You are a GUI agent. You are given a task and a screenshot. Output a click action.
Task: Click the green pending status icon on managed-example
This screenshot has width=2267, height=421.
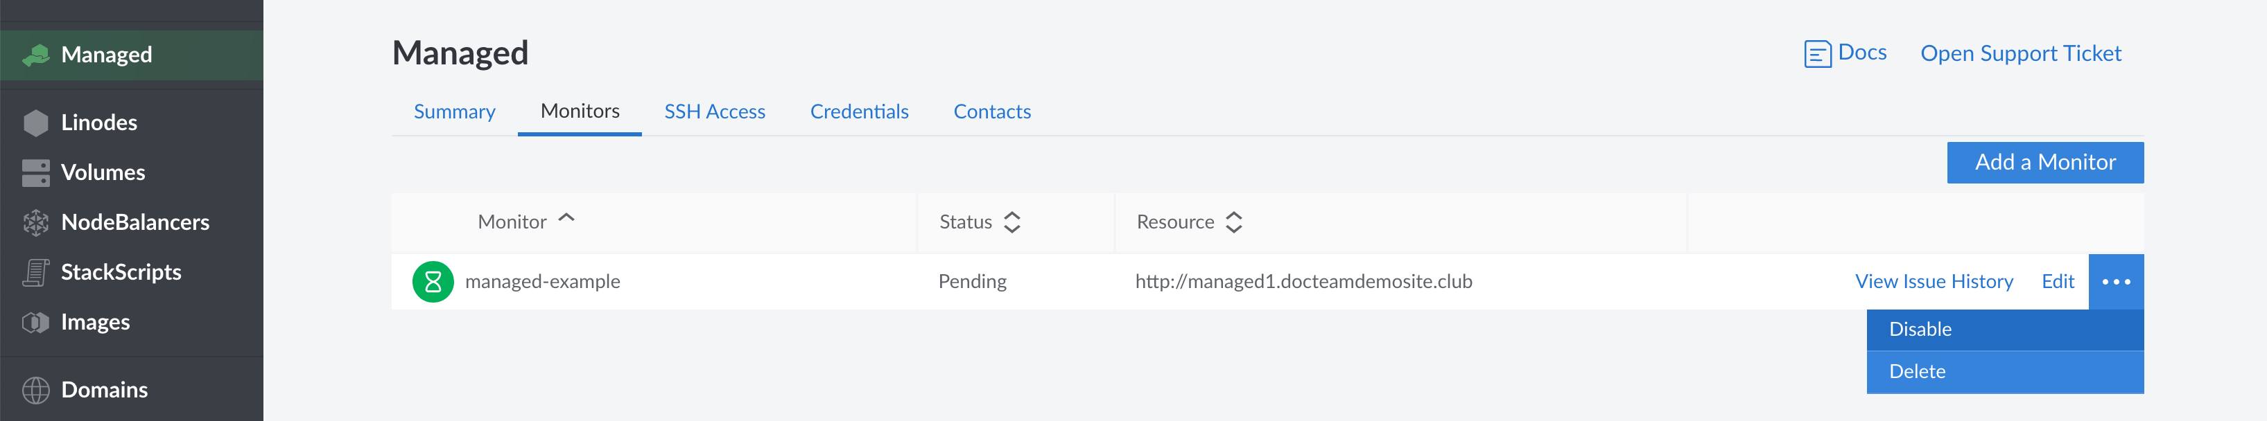pyautogui.click(x=433, y=281)
